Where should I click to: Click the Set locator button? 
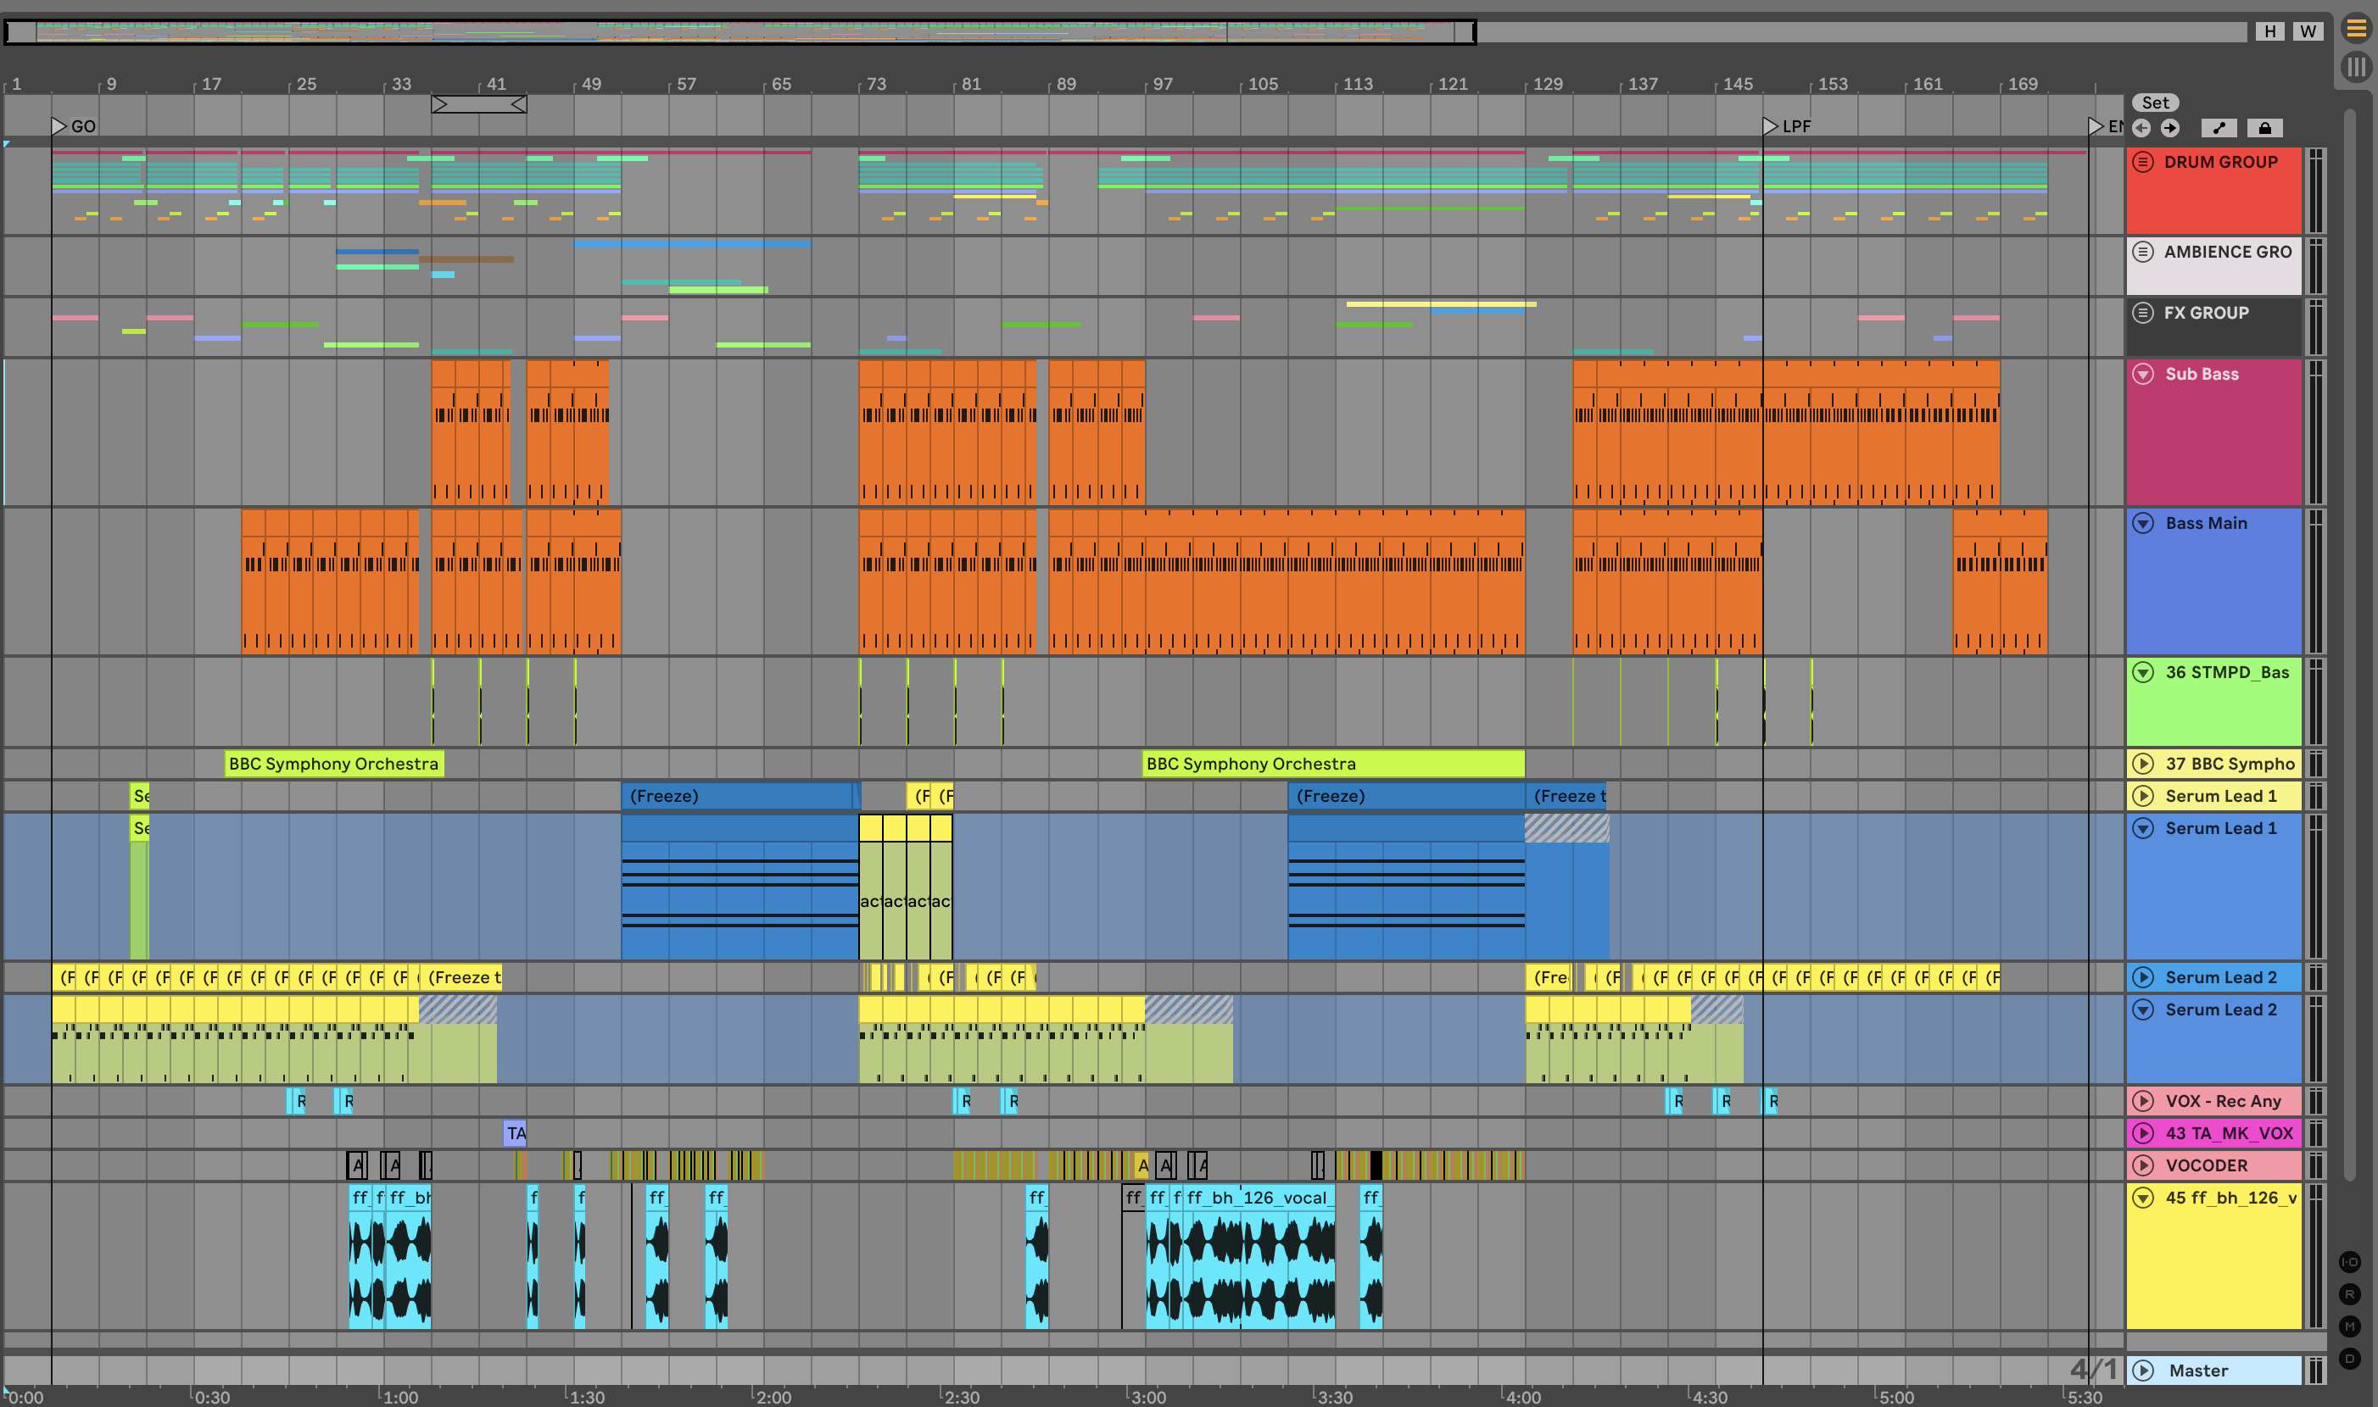click(x=2155, y=103)
